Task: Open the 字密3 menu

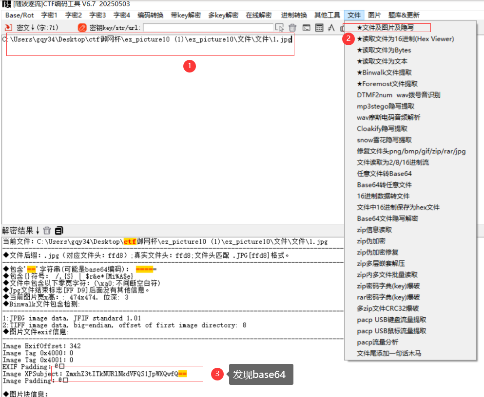Action: (x=97, y=15)
